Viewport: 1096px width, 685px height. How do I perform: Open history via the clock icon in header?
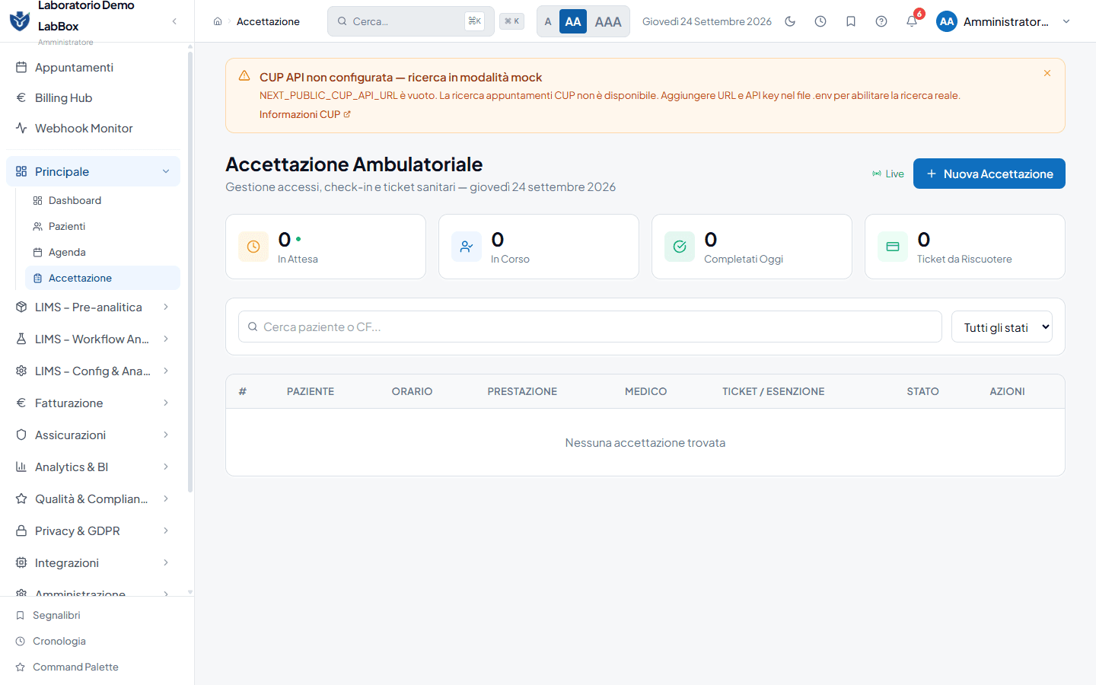(x=820, y=21)
